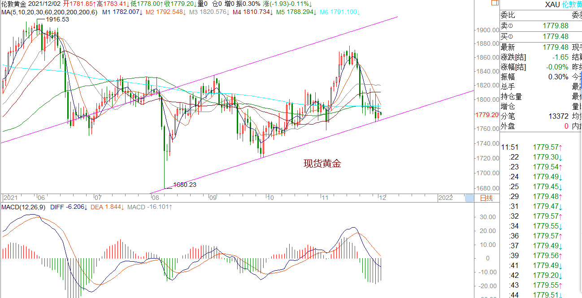This screenshot has width=582, height=298.
Task: Click the 开1781.85 open price
Action: point(79,4)
